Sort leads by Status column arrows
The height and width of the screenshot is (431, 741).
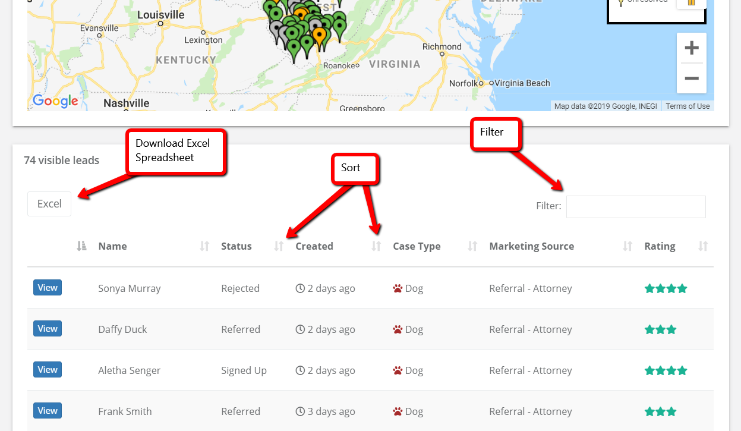(x=279, y=246)
